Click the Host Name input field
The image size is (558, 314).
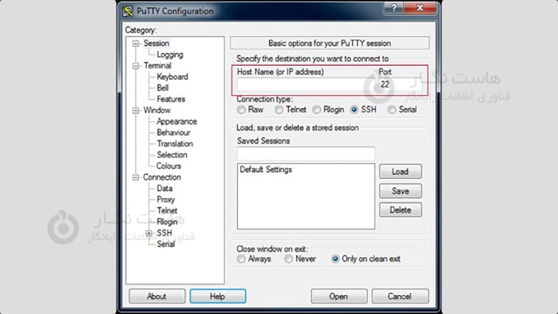coord(304,85)
